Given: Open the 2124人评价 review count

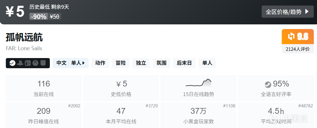Looking at the screenshot, I should point(298,49).
